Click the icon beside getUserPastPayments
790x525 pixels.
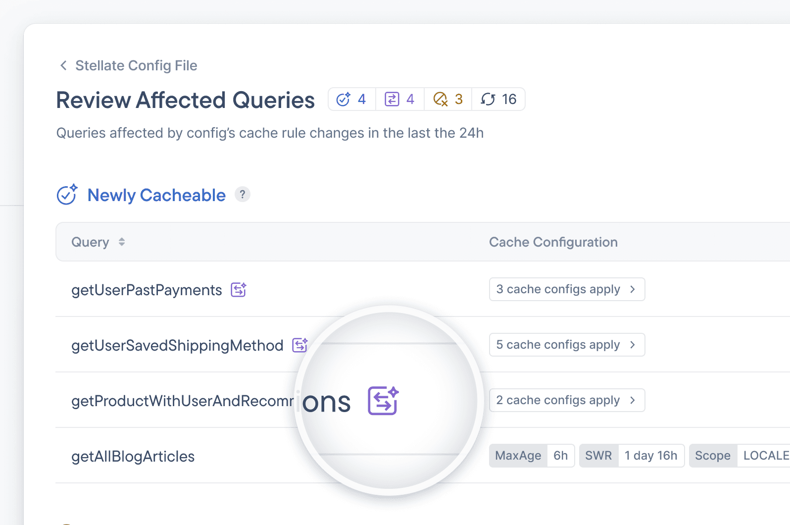(239, 290)
